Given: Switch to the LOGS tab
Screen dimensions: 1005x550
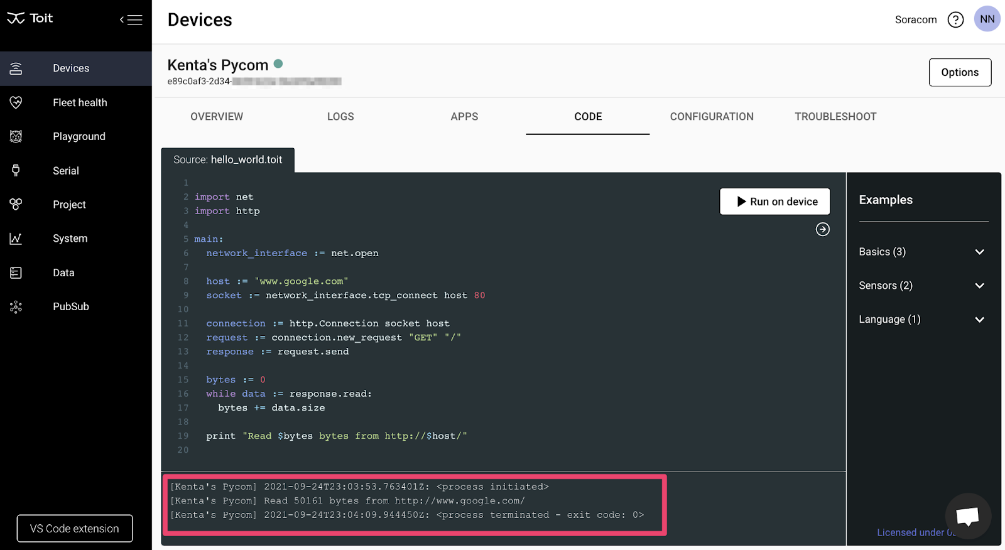Looking at the screenshot, I should pos(340,117).
